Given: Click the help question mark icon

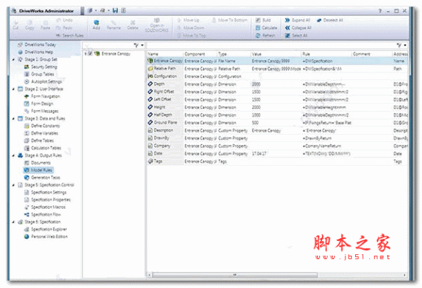Looking at the screenshot, I should point(380,11).
